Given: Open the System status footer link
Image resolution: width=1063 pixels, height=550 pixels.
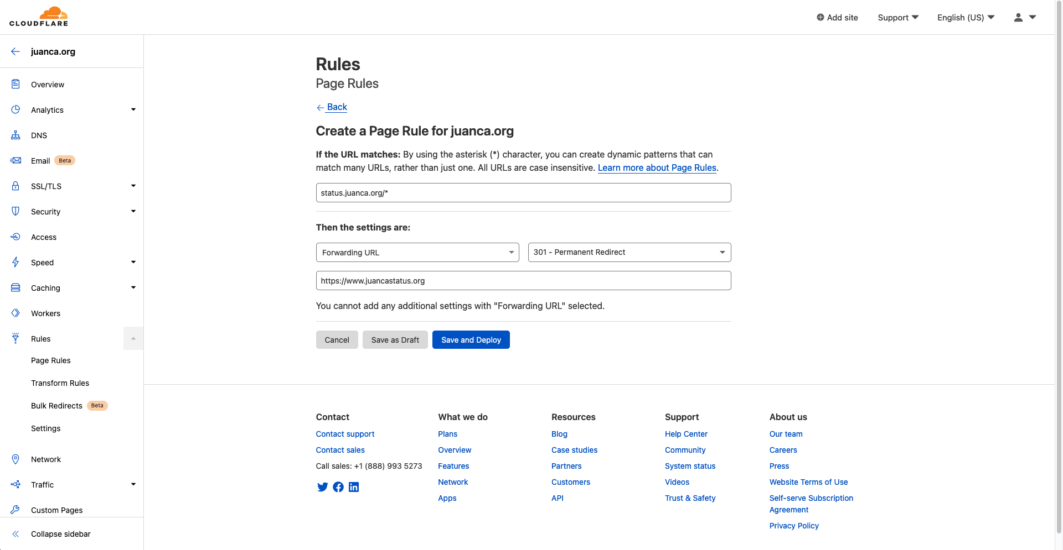Looking at the screenshot, I should point(690,466).
